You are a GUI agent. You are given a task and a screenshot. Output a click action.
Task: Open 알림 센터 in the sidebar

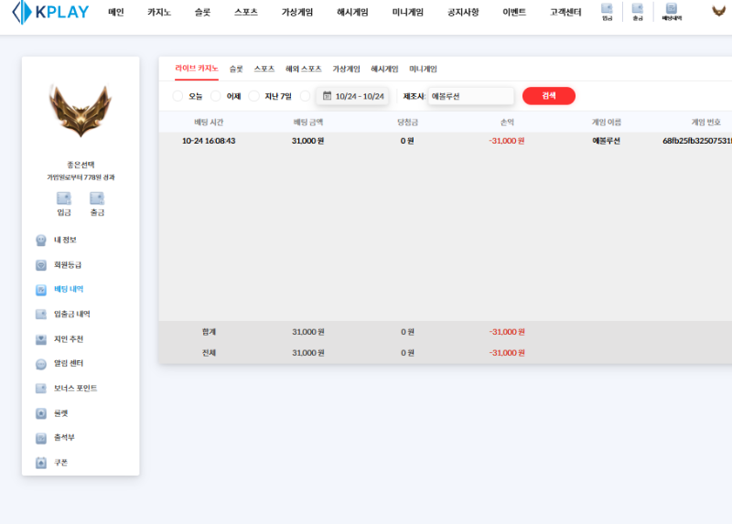(x=69, y=363)
